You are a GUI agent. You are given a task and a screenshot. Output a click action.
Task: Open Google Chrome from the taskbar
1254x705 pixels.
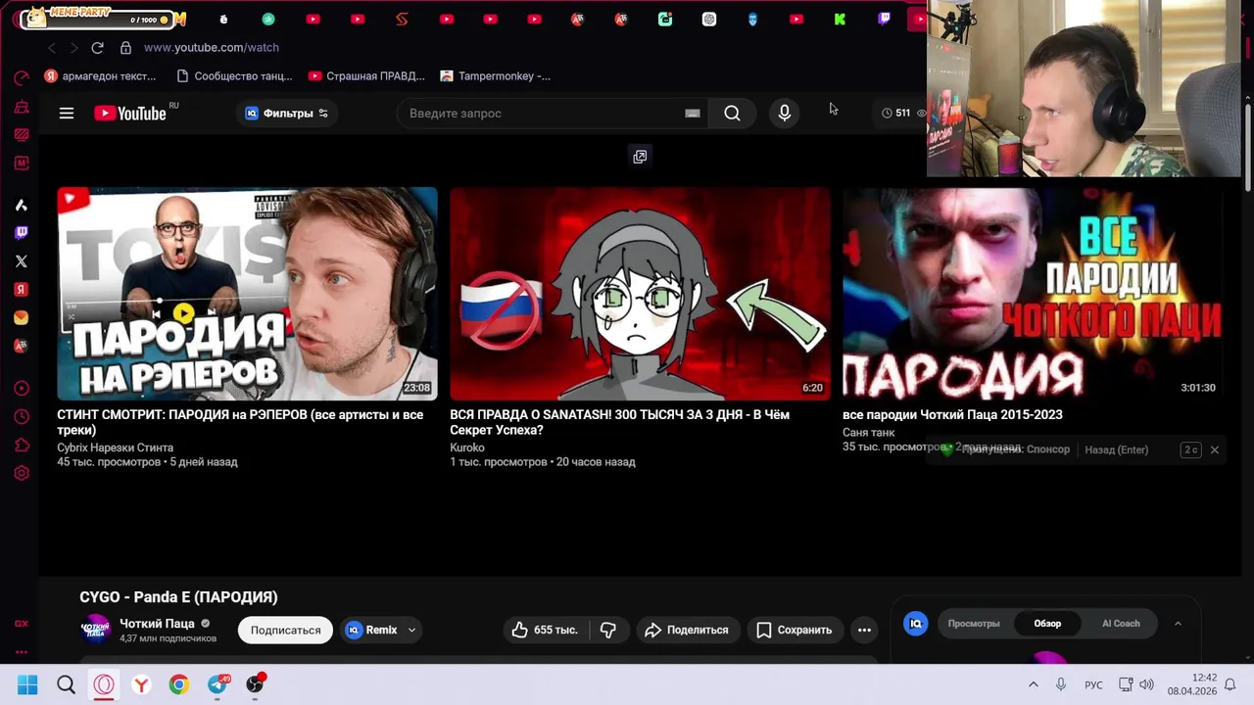click(x=178, y=684)
